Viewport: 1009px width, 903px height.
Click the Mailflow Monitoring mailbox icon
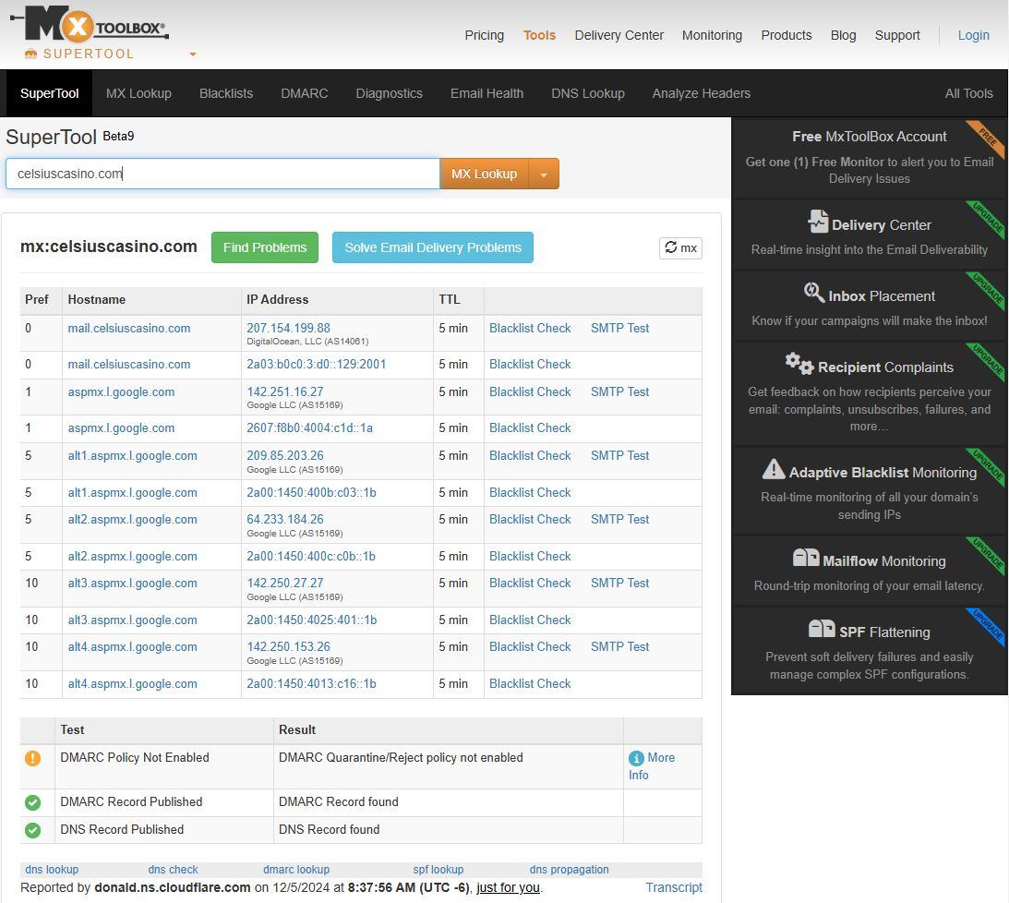click(806, 558)
